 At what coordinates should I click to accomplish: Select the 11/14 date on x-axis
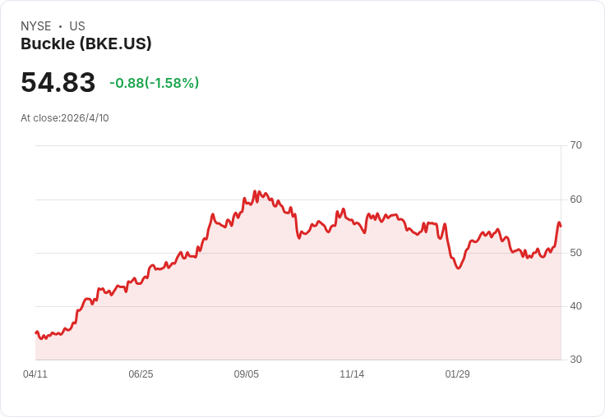pos(352,374)
